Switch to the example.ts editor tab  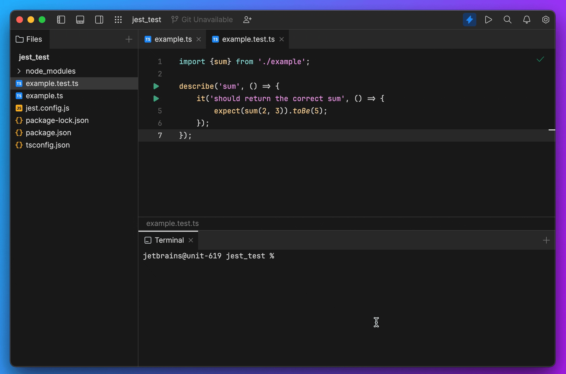pyautogui.click(x=173, y=39)
